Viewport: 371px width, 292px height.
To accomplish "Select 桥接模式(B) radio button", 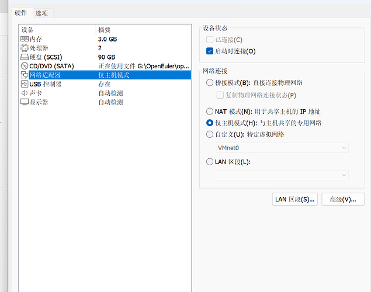I will click(210, 83).
